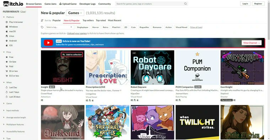Sort results by Top sellers
The width and height of the screenshot is (270, 140).
pyautogui.click(x=88, y=20)
